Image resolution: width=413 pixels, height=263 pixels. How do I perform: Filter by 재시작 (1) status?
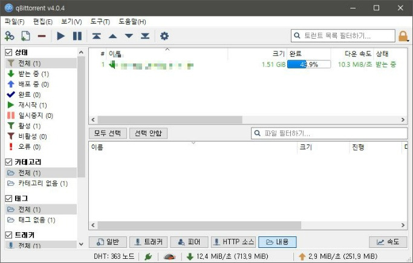41,105
